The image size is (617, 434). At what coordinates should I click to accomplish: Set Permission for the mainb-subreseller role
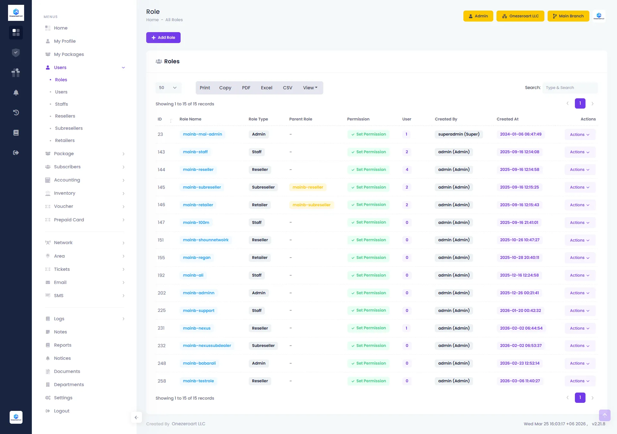(369, 187)
